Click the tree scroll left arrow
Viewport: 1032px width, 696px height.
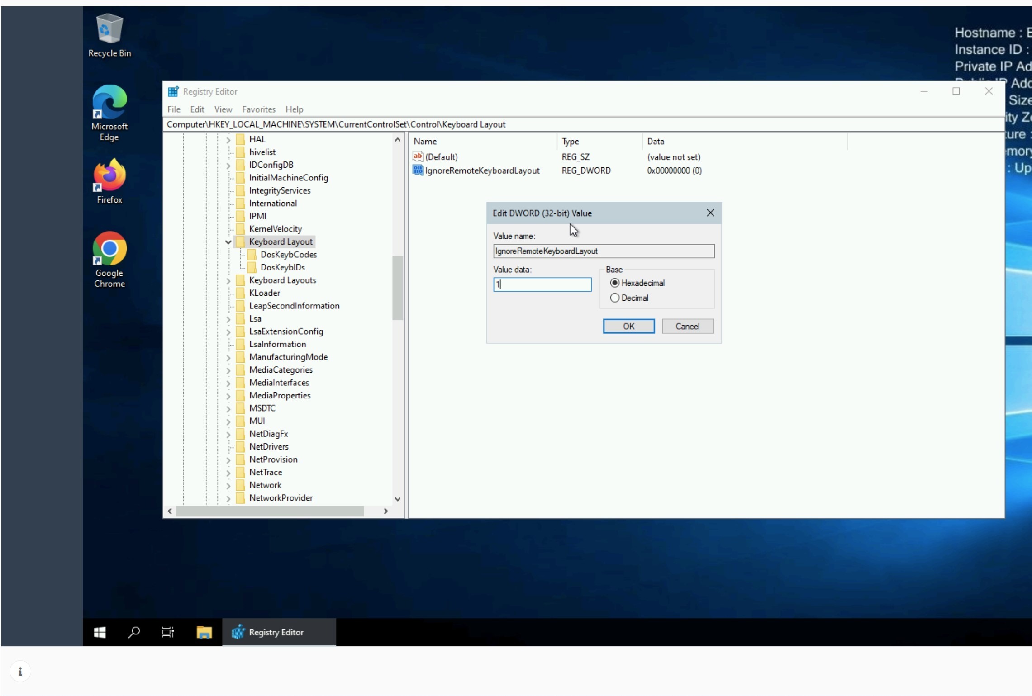click(170, 511)
